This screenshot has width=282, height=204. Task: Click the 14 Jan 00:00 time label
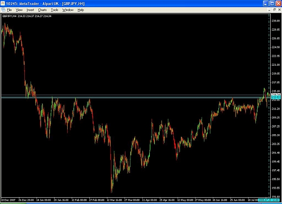pyautogui.click(x=43, y=200)
